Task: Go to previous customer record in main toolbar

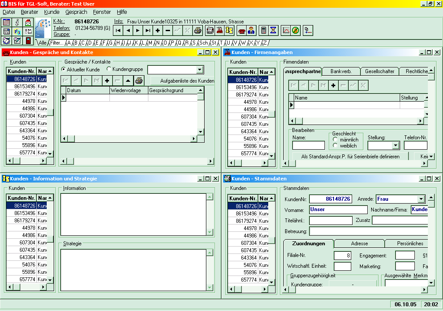Action: (128, 31)
